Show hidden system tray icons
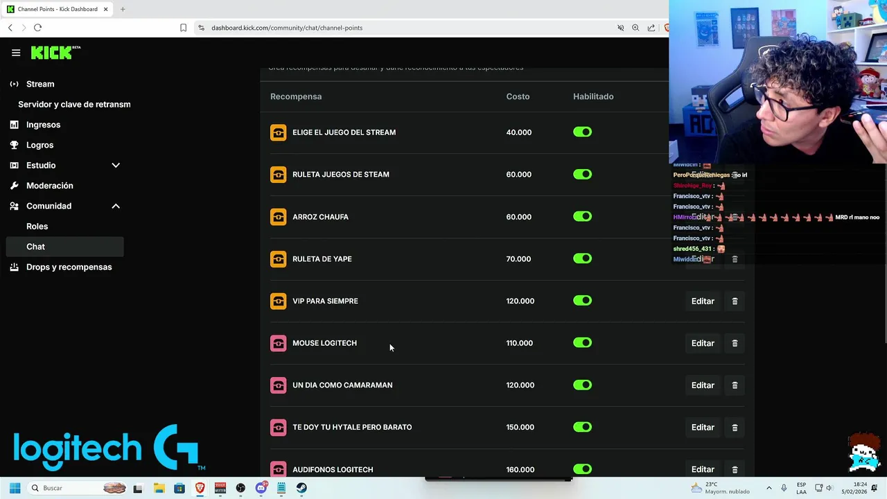 pos(769,488)
